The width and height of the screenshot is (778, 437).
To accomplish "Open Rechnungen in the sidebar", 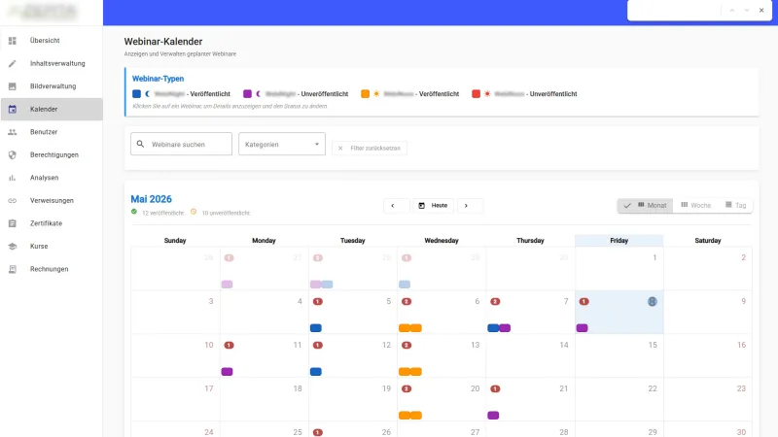I will pyautogui.click(x=52, y=269).
